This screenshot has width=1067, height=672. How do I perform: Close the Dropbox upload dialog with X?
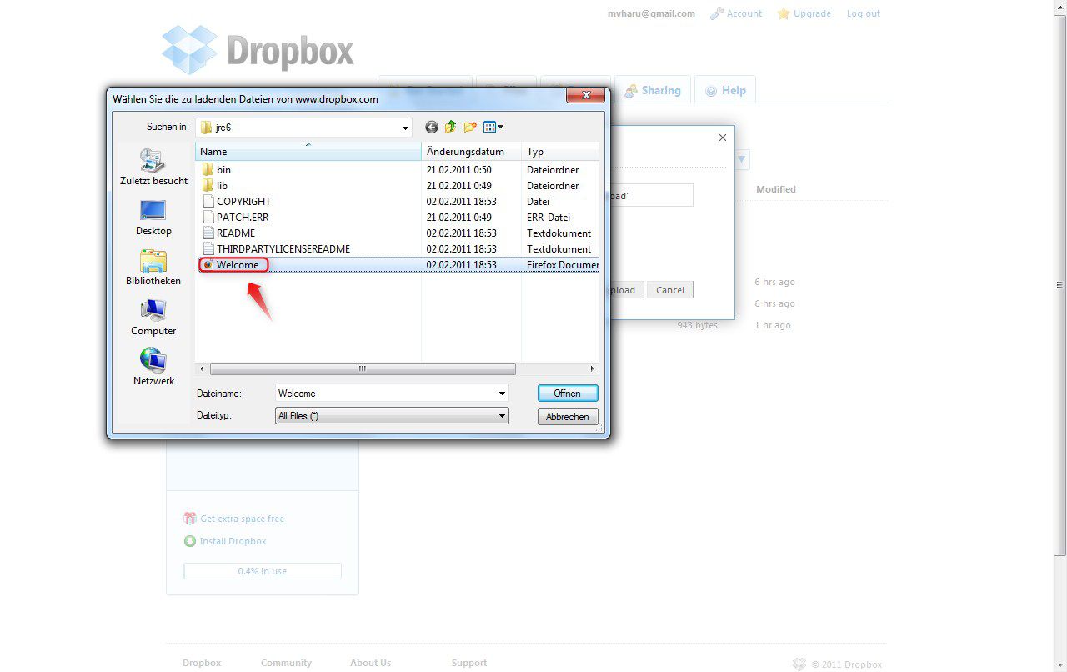tap(723, 138)
